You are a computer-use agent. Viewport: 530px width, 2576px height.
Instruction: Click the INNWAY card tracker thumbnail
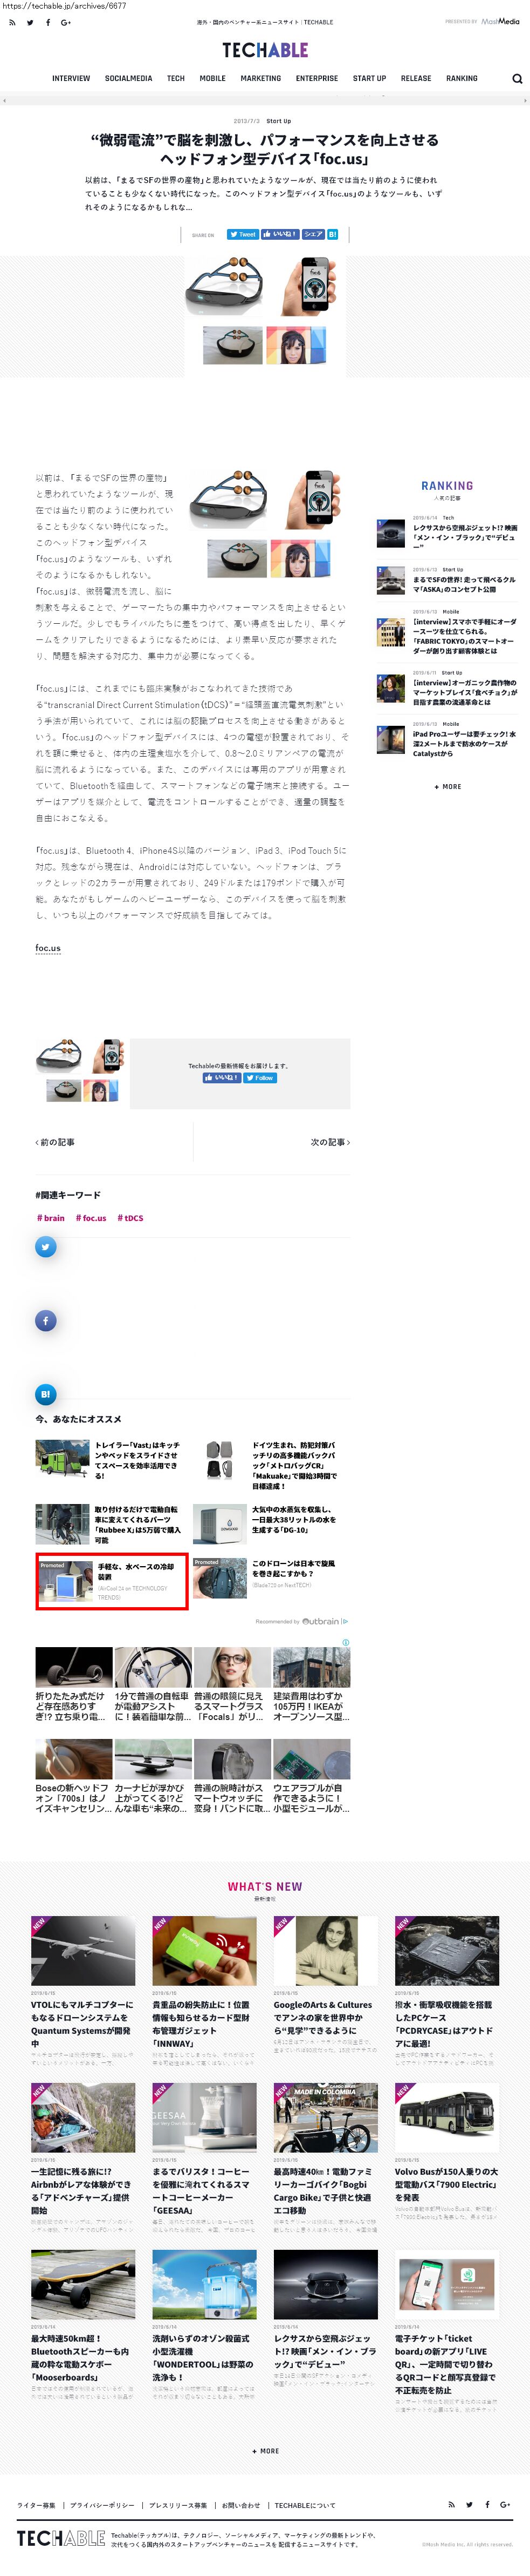click(205, 1951)
